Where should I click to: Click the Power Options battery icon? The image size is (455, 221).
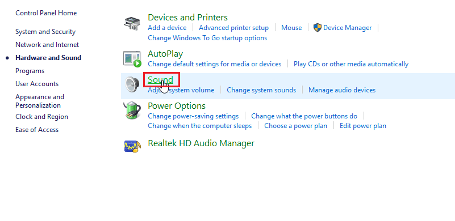pos(132,110)
